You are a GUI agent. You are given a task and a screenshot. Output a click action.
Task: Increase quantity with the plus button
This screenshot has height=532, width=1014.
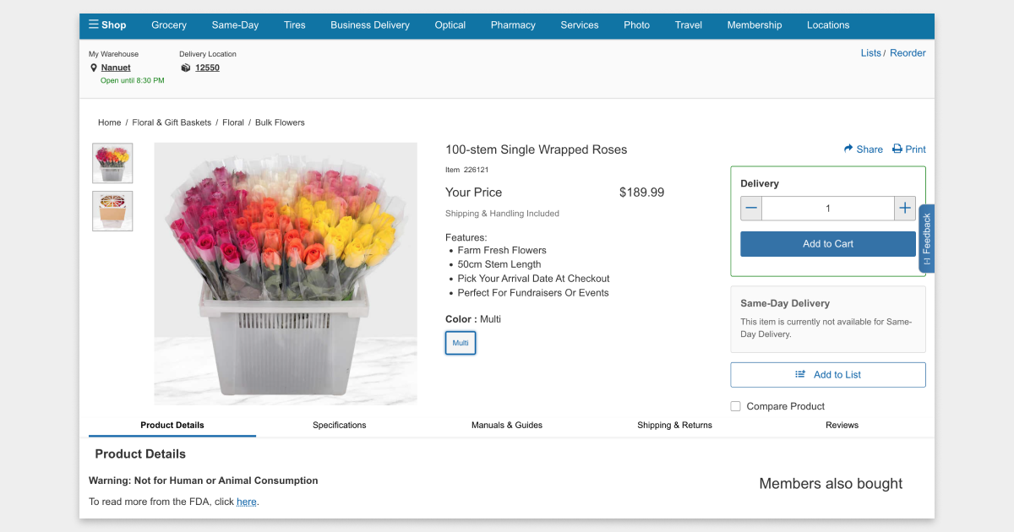click(x=905, y=209)
